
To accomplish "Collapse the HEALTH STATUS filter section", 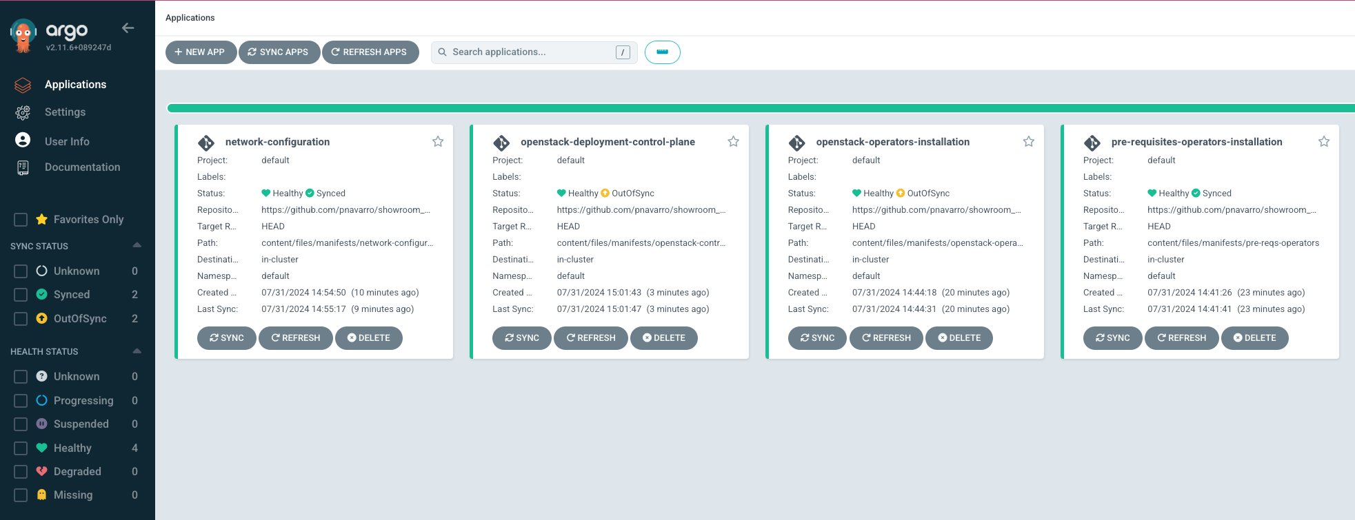I will tap(137, 351).
